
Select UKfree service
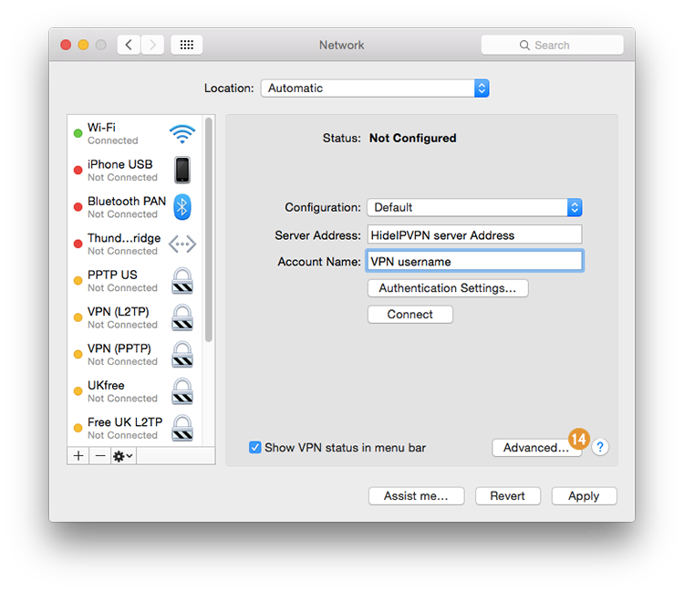tap(135, 391)
